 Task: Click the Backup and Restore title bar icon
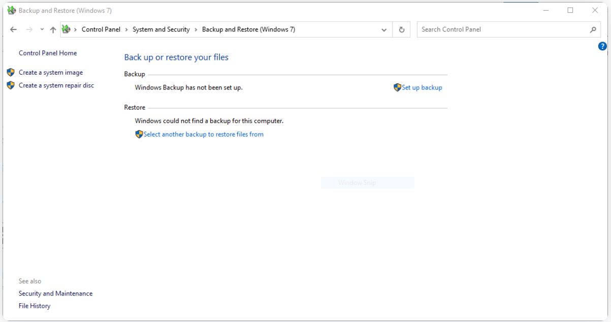(x=11, y=10)
